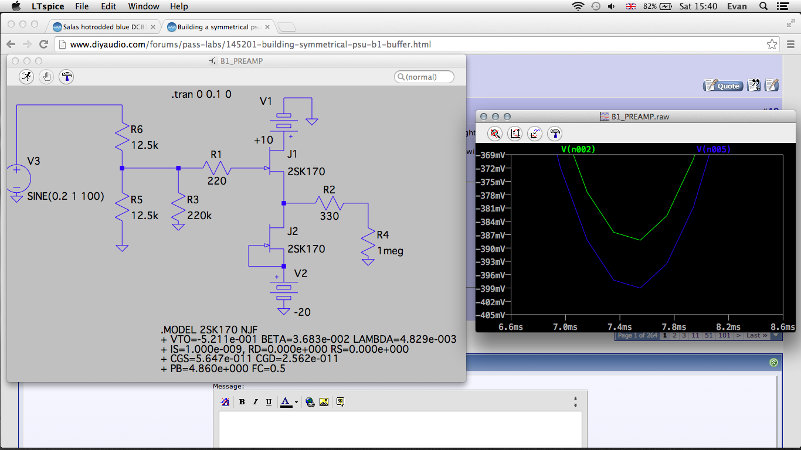Click the battery 82% status menu

tap(658, 6)
